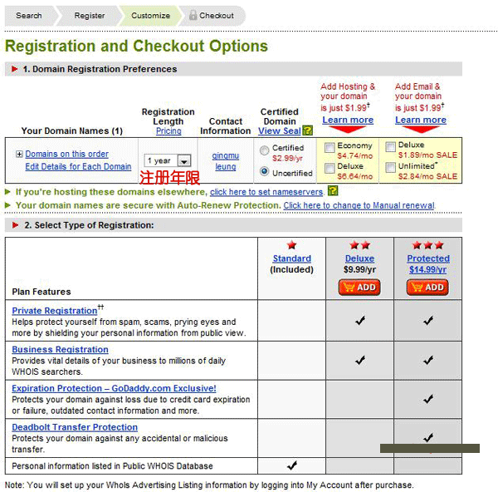Screen dimensions: 498x492
Task: Select the Uncertified domain radio button
Action: click(x=265, y=172)
